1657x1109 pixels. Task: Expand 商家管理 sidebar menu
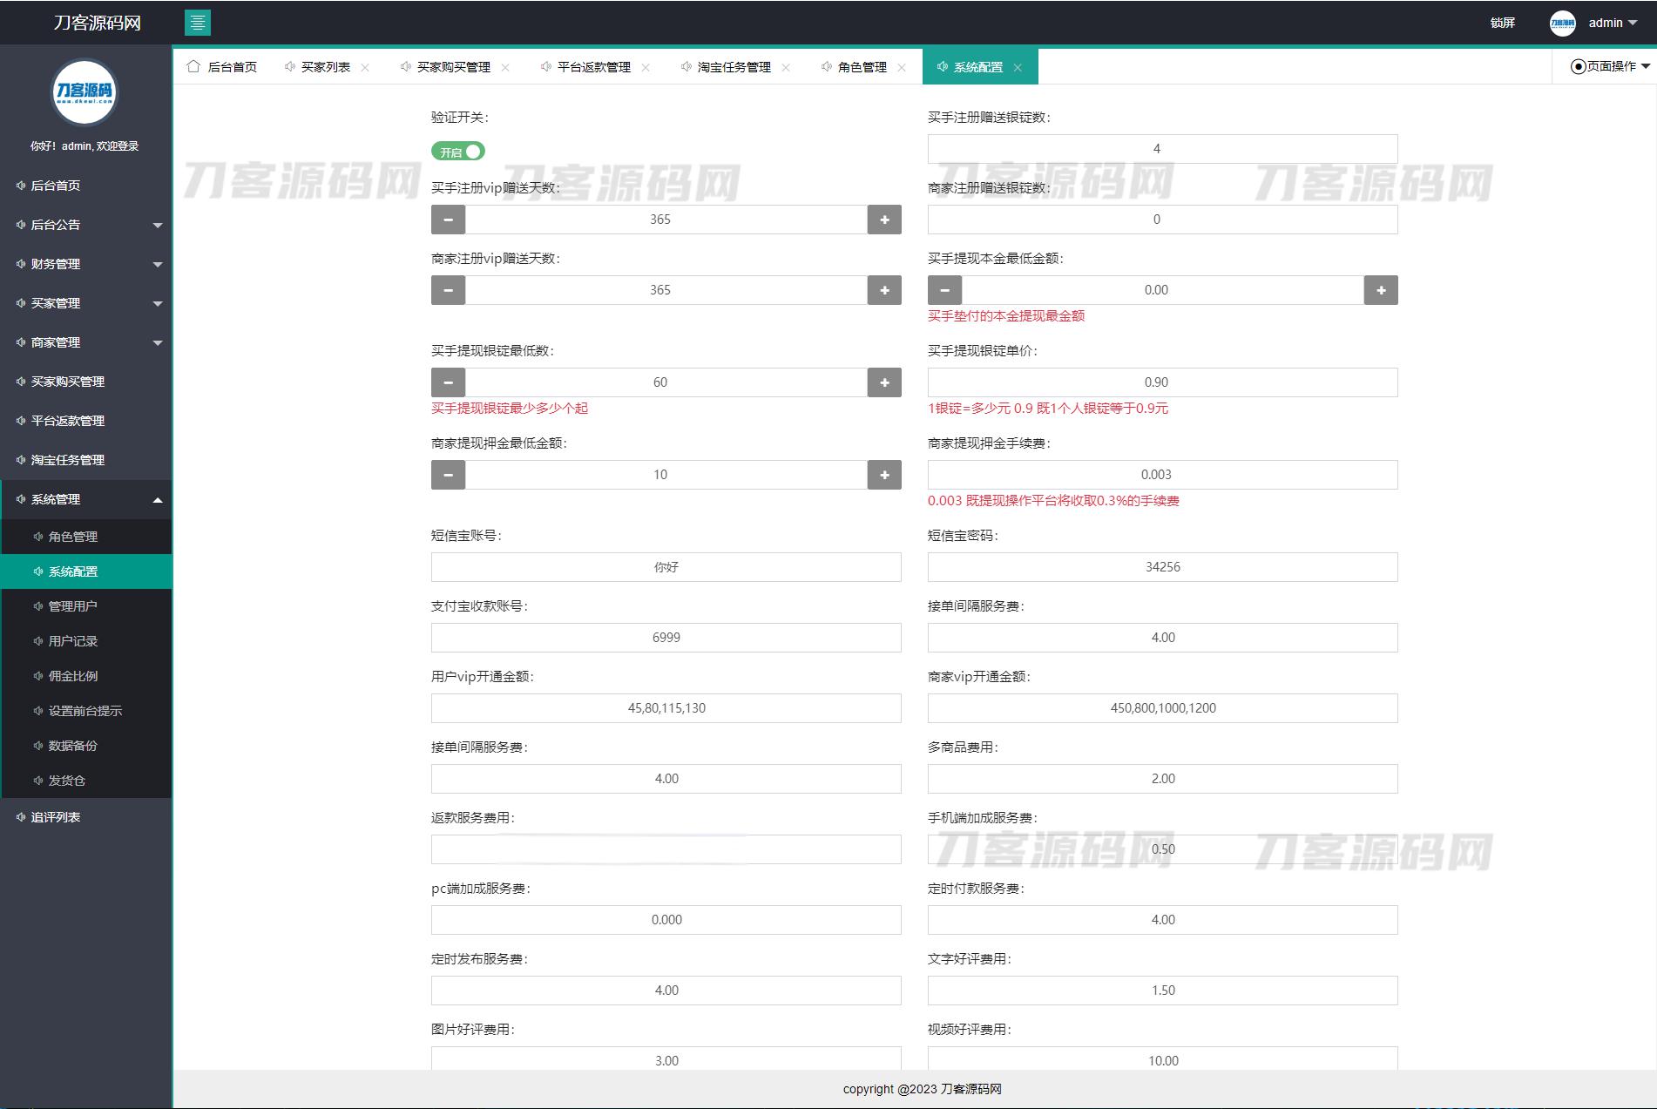(x=86, y=342)
